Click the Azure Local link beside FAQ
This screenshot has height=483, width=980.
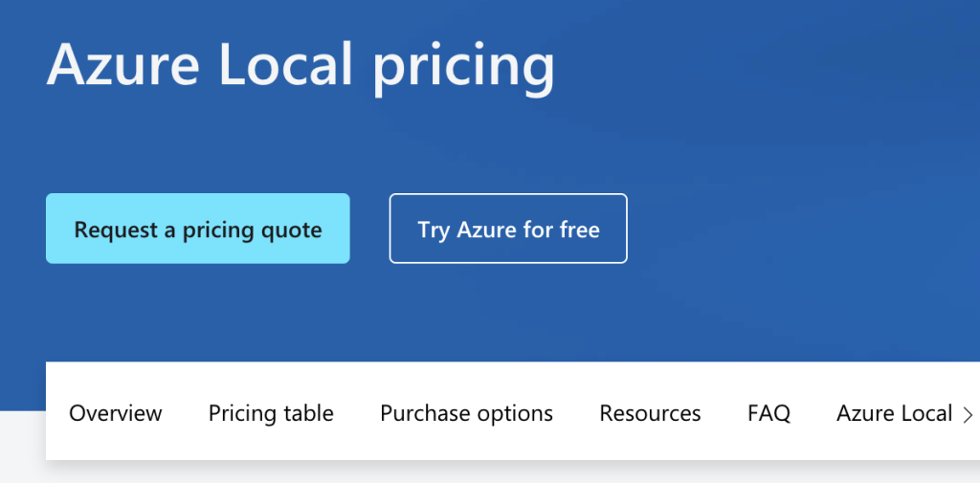tap(894, 413)
